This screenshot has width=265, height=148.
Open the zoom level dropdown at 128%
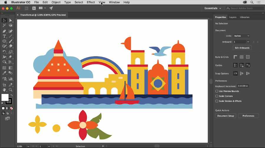(28, 146)
